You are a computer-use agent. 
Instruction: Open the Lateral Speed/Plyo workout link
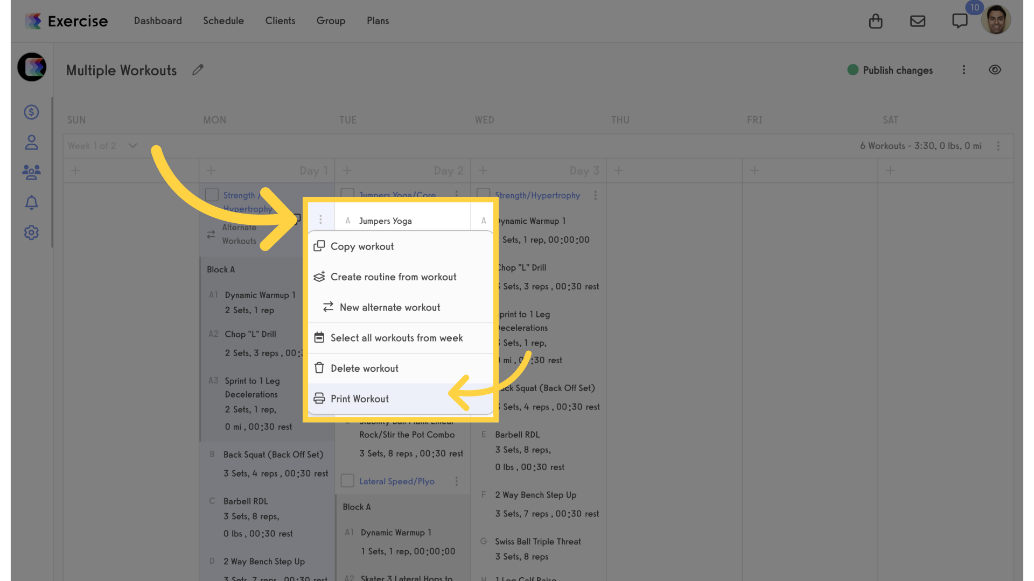tap(397, 481)
